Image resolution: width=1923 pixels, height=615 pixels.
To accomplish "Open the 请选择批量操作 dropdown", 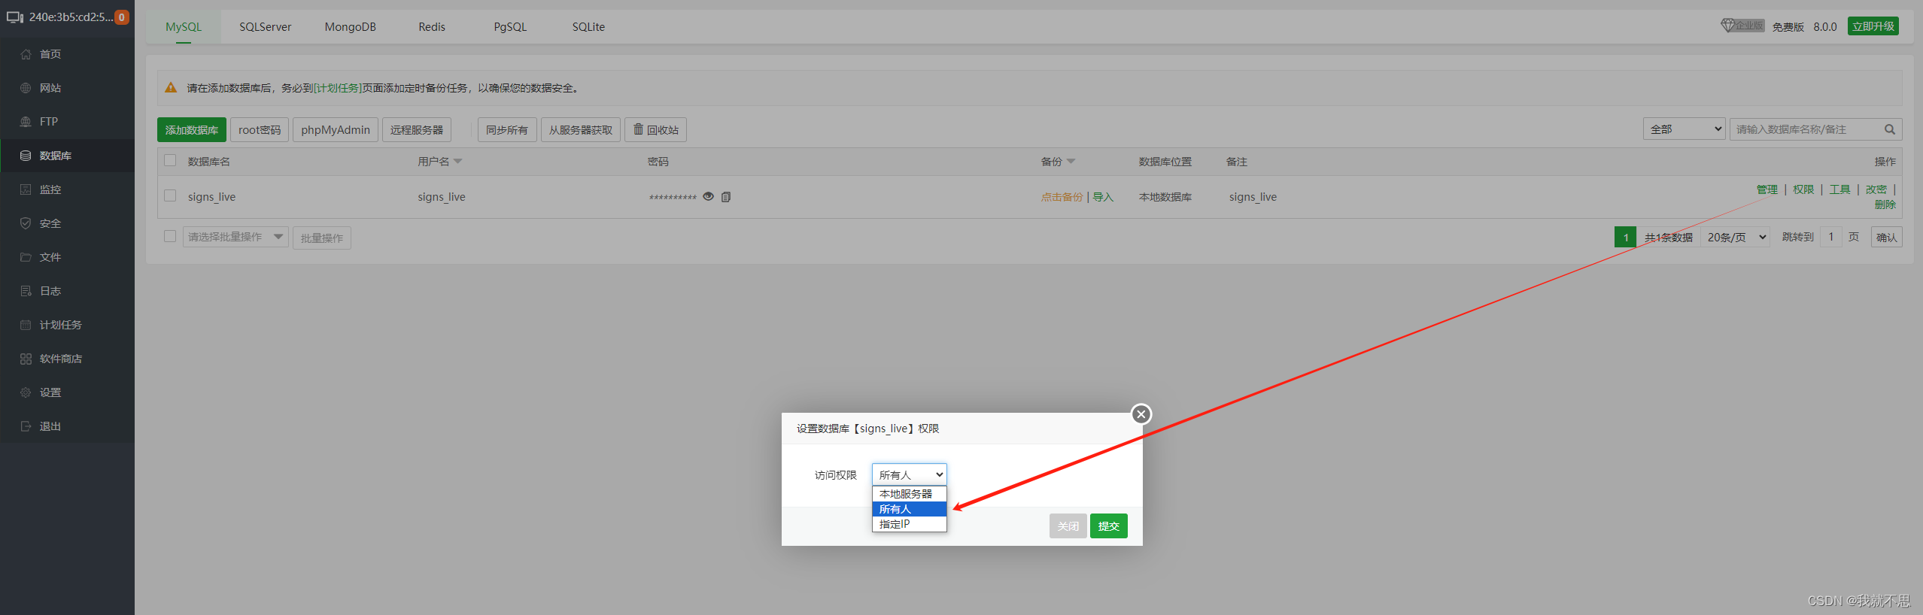I will click(235, 237).
